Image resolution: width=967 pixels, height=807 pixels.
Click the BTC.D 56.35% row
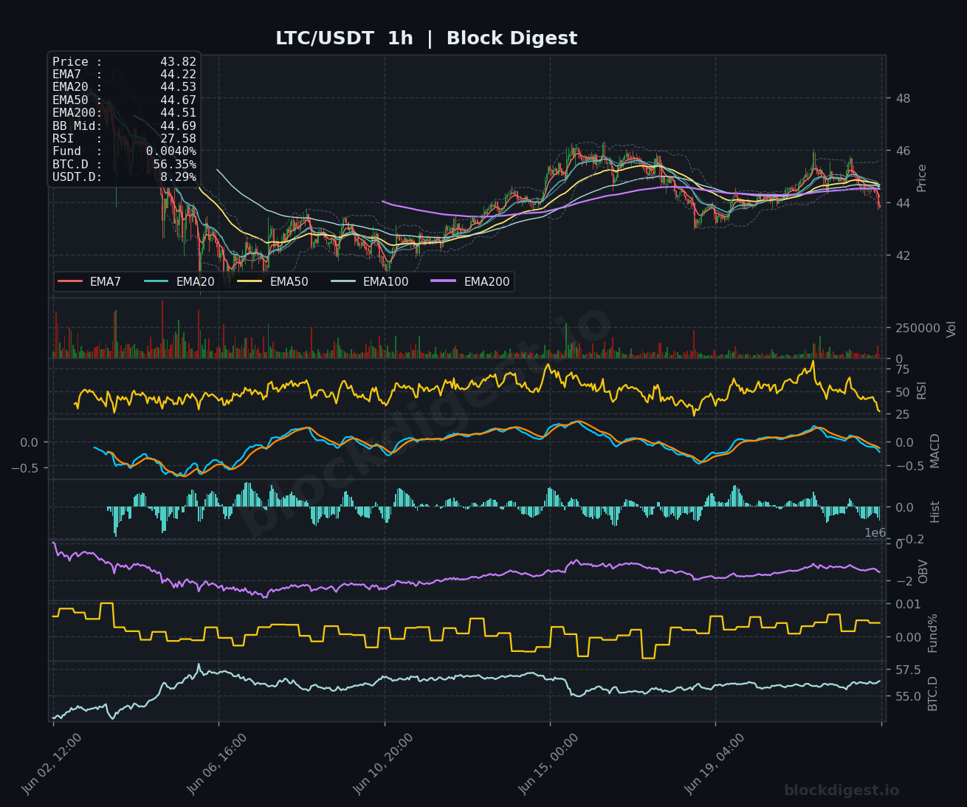(x=124, y=165)
